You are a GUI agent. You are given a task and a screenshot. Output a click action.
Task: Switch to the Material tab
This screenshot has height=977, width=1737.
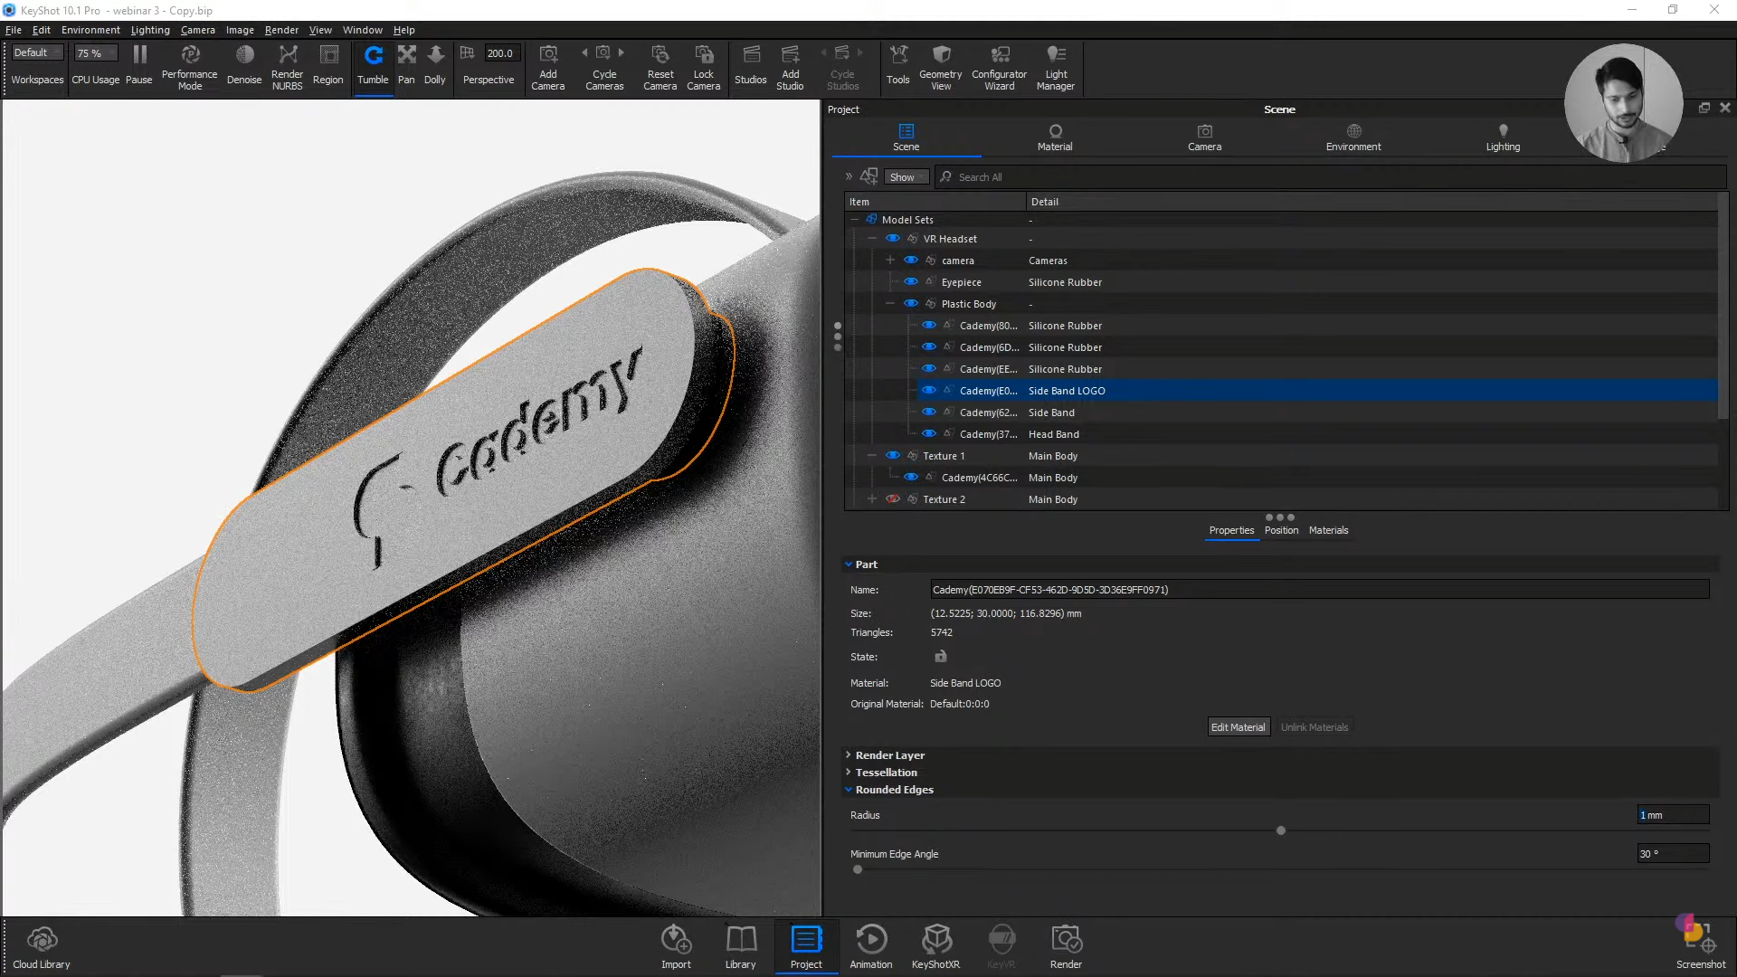pyautogui.click(x=1055, y=138)
